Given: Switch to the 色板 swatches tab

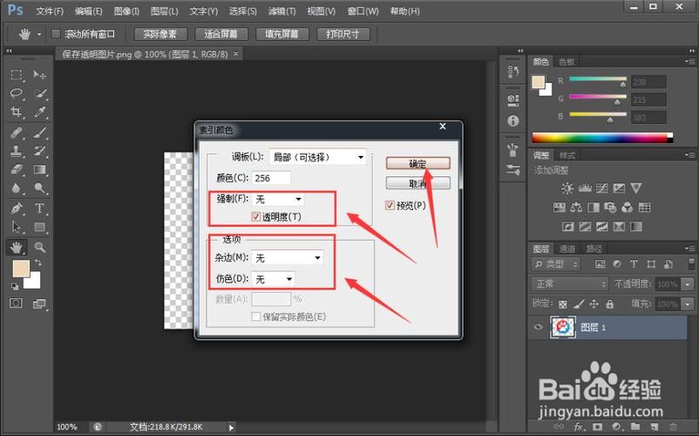Looking at the screenshot, I should [567, 62].
